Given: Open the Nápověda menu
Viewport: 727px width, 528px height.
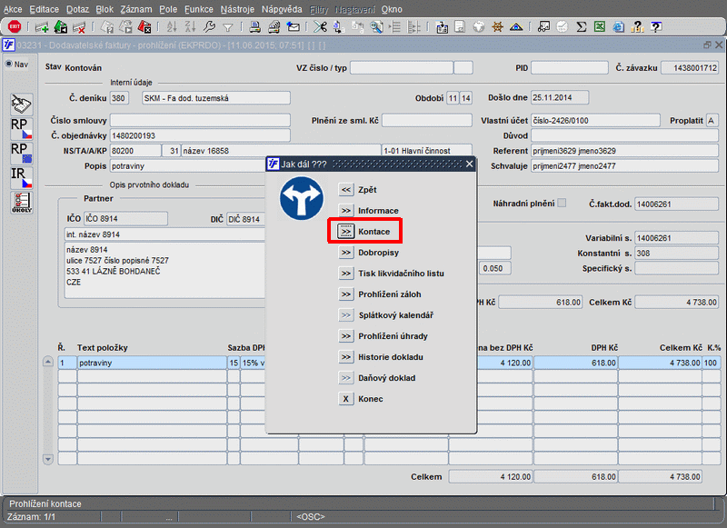Looking at the screenshot, I should click(x=282, y=9).
